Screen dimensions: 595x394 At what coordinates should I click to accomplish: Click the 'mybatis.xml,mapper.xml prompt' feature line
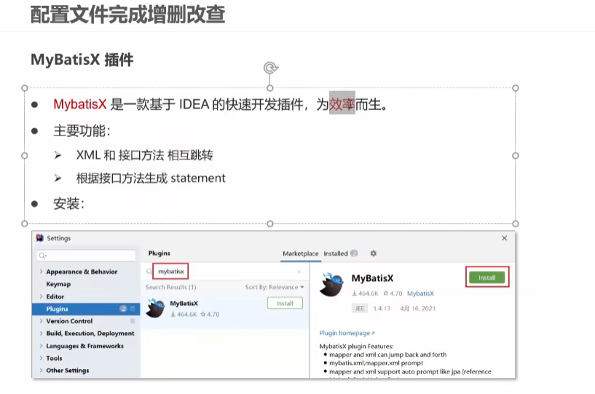pyautogui.click(x=376, y=363)
